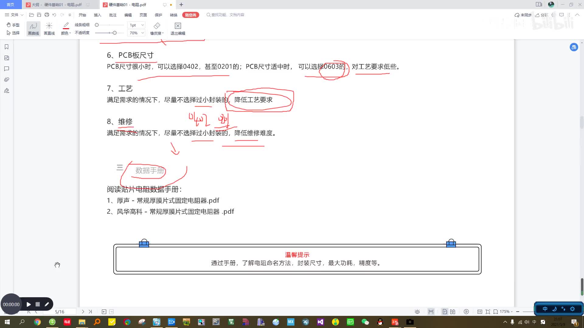Open the signature stamp panel in sidebar
Image resolution: width=584 pixels, height=328 pixels.
coord(7,91)
